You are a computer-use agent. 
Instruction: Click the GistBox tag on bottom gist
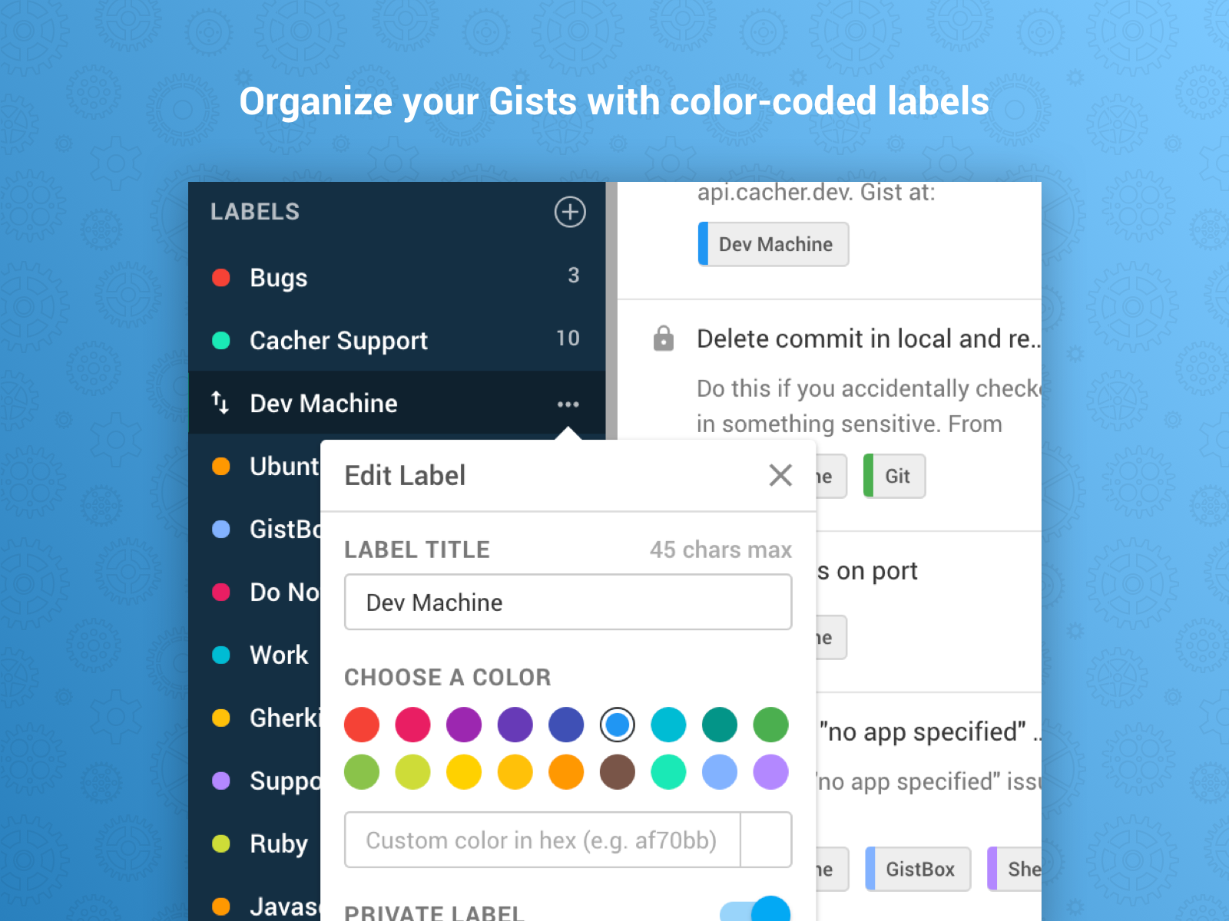click(918, 869)
